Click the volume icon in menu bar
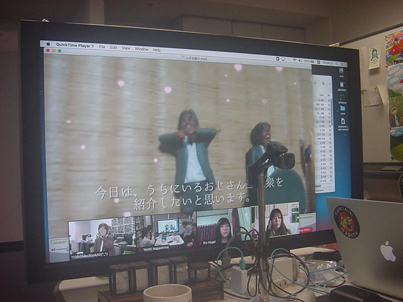The height and width of the screenshot is (302, 403). [x=300, y=60]
